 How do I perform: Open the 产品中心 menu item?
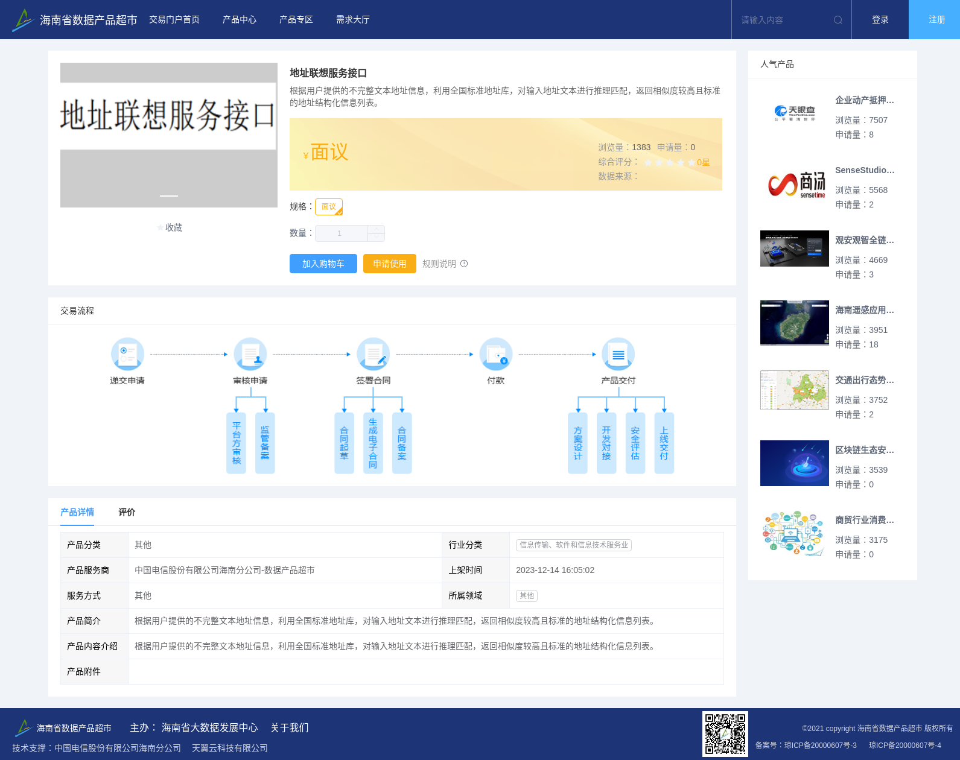tap(240, 20)
